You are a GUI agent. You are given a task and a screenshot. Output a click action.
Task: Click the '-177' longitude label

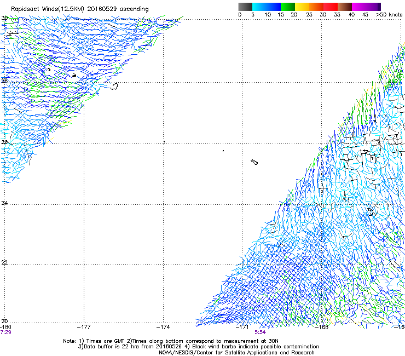point(84,327)
